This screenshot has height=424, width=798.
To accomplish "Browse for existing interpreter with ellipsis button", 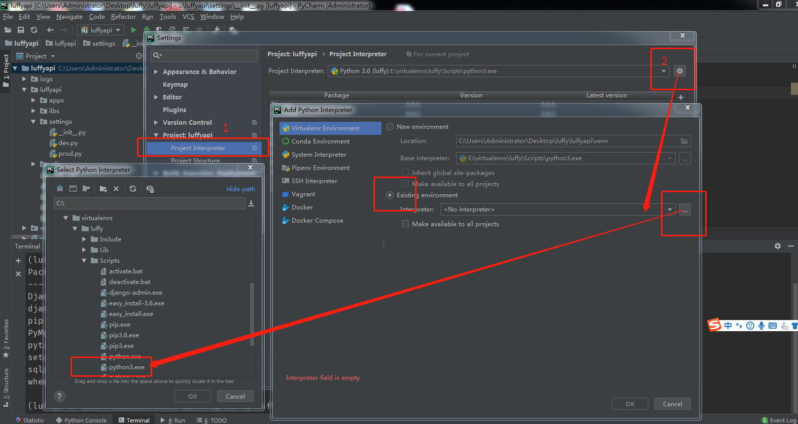I will click(x=685, y=209).
